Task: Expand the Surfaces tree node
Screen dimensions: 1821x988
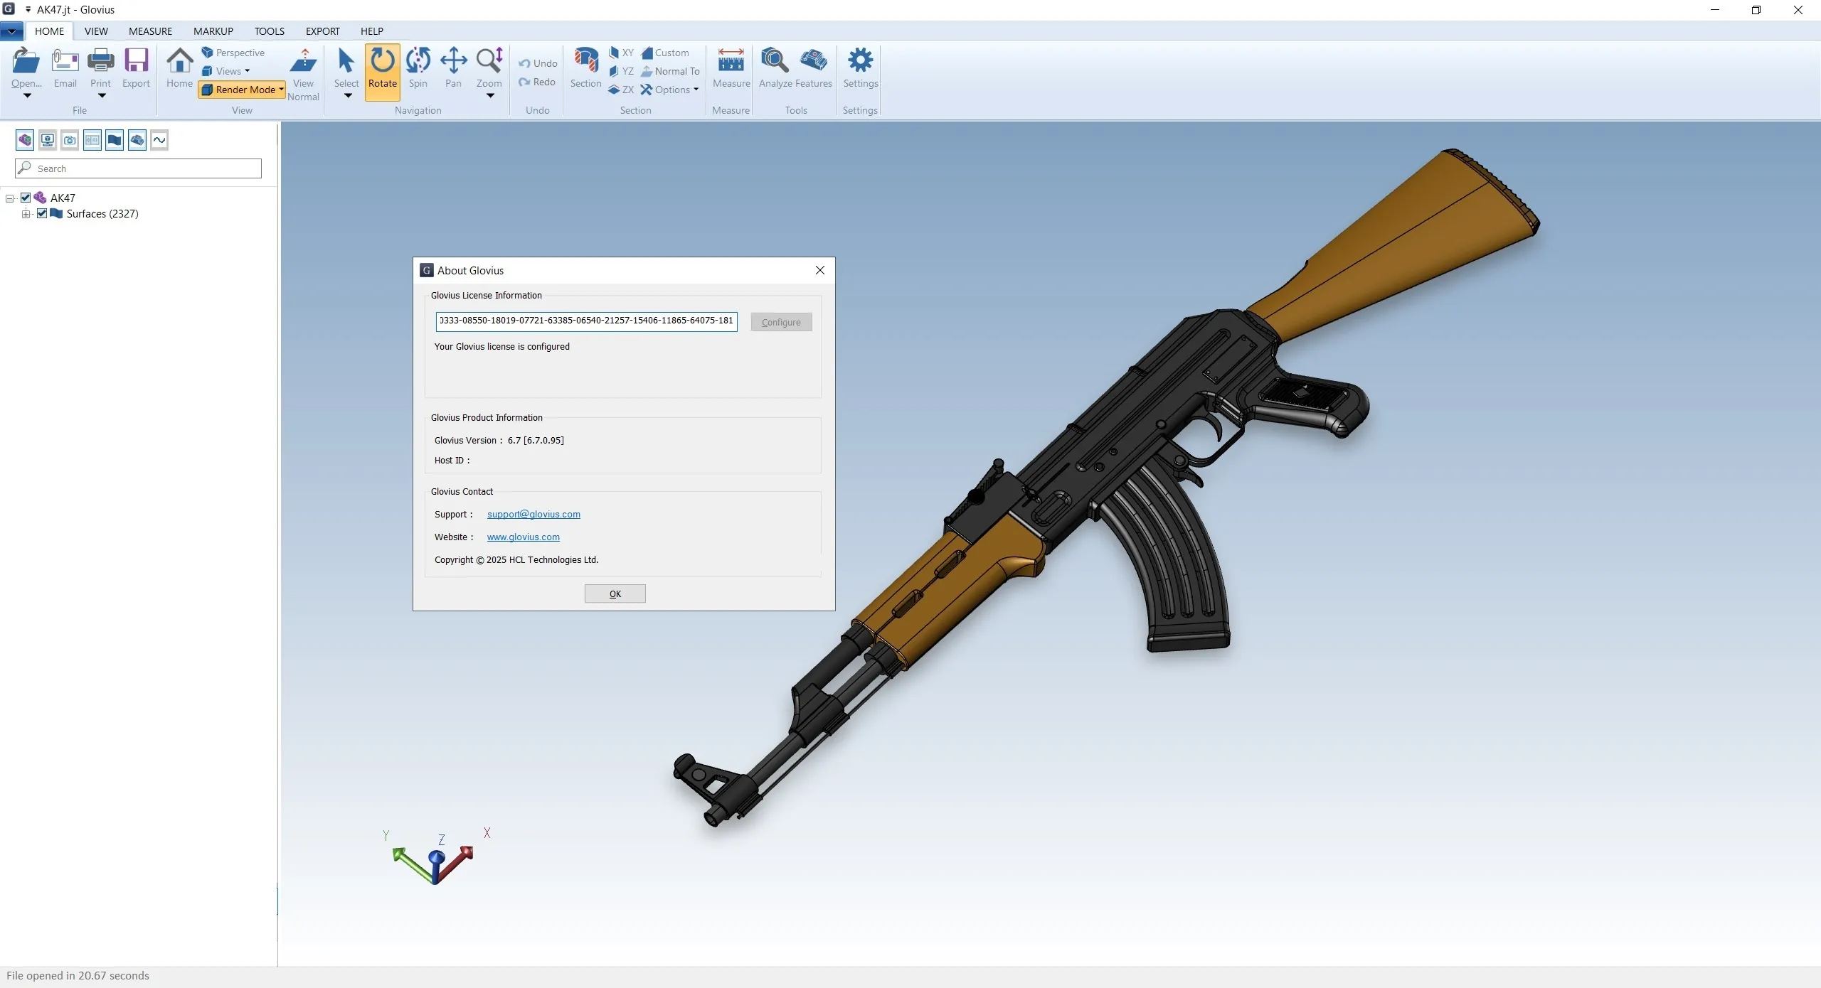Action: (26, 214)
